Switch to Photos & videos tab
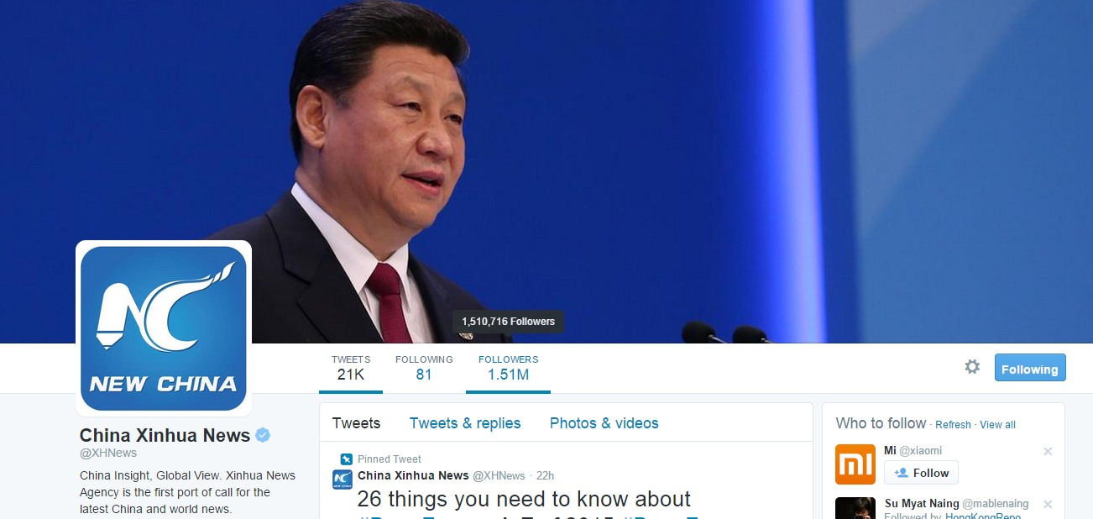The image size is (1093, 519). pos(604,423)
